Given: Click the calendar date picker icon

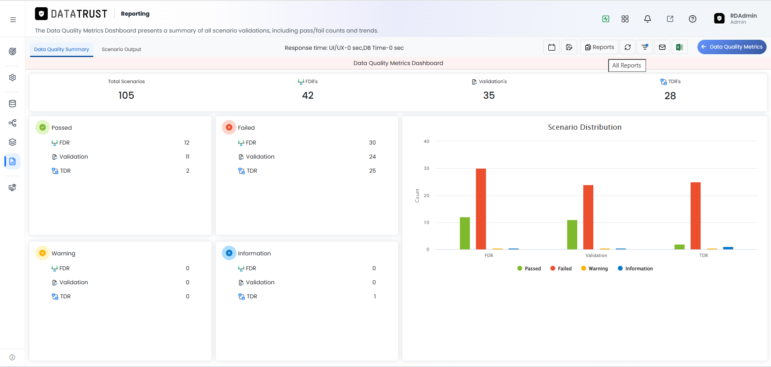Looking at the screenshot, I should (x=552, y=47).
